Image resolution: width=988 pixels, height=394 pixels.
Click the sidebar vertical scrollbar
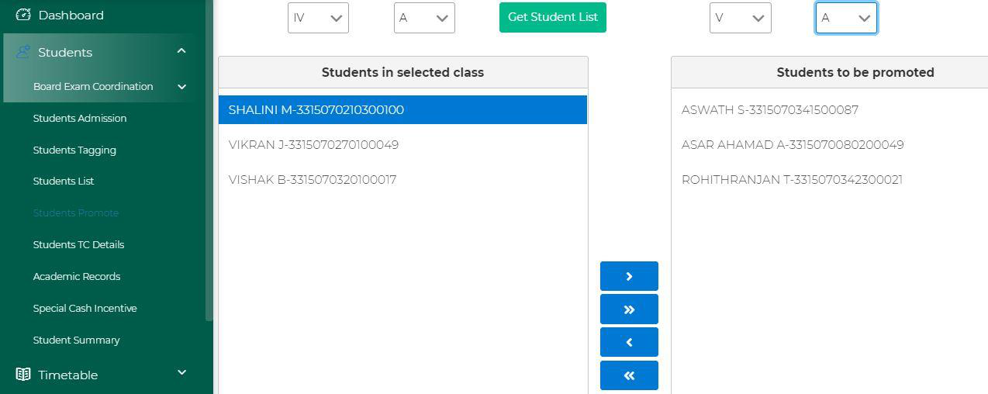point(209,161)
